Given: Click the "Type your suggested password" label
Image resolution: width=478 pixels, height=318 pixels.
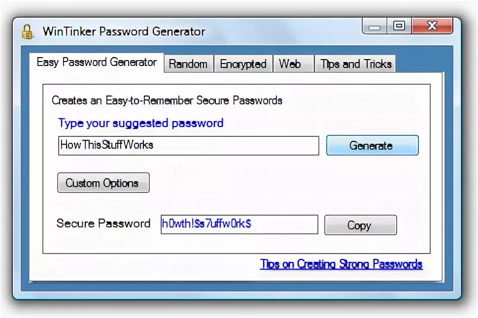Looking at the screenshot, I should pos(141,124).
